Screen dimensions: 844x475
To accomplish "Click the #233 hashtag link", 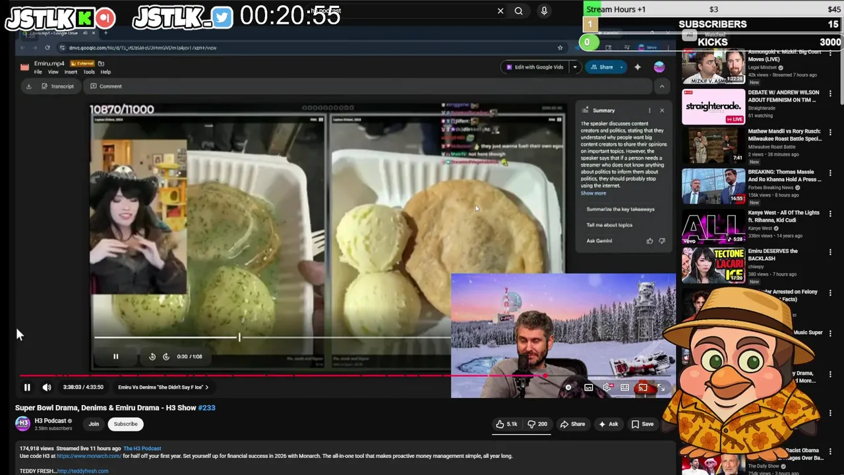I will 206,408.
